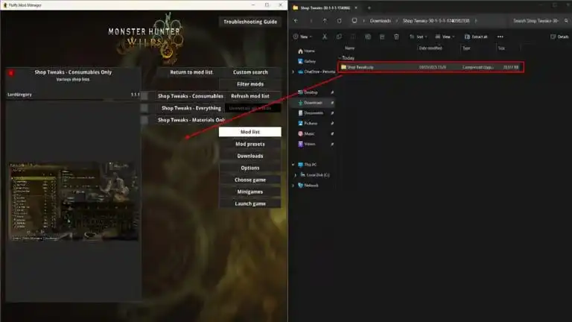572x322 pixels.
Task: Close the Shop Tweaks Explorer tab
Action: click(356, 7)
